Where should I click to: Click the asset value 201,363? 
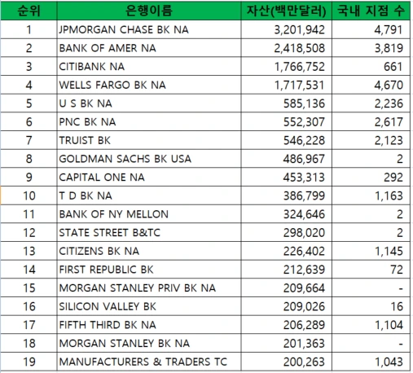click(x=304, y=344)
